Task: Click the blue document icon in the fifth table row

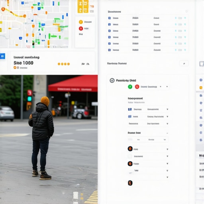Action: (x=110, y=43)
